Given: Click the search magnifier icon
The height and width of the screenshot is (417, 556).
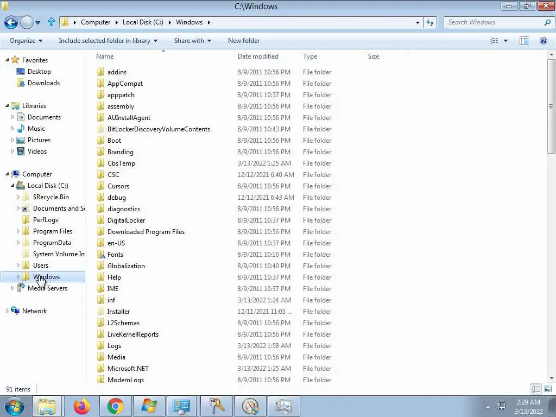Looking at the screenshot, I should 547,22.
